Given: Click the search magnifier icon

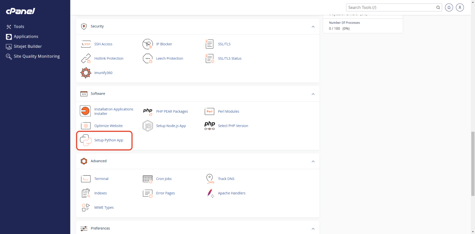Looking at the screenshot, I should click(x=438, y=8).
